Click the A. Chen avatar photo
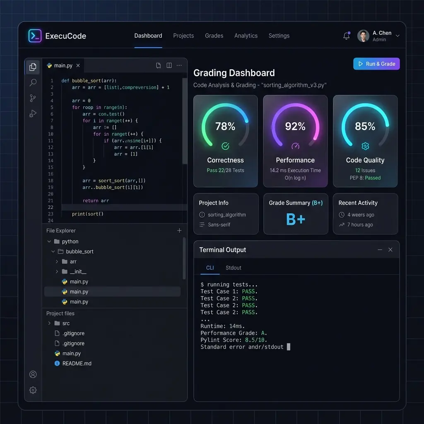Image resolution: width=424 pixels, height=424 pixels. 363,36
